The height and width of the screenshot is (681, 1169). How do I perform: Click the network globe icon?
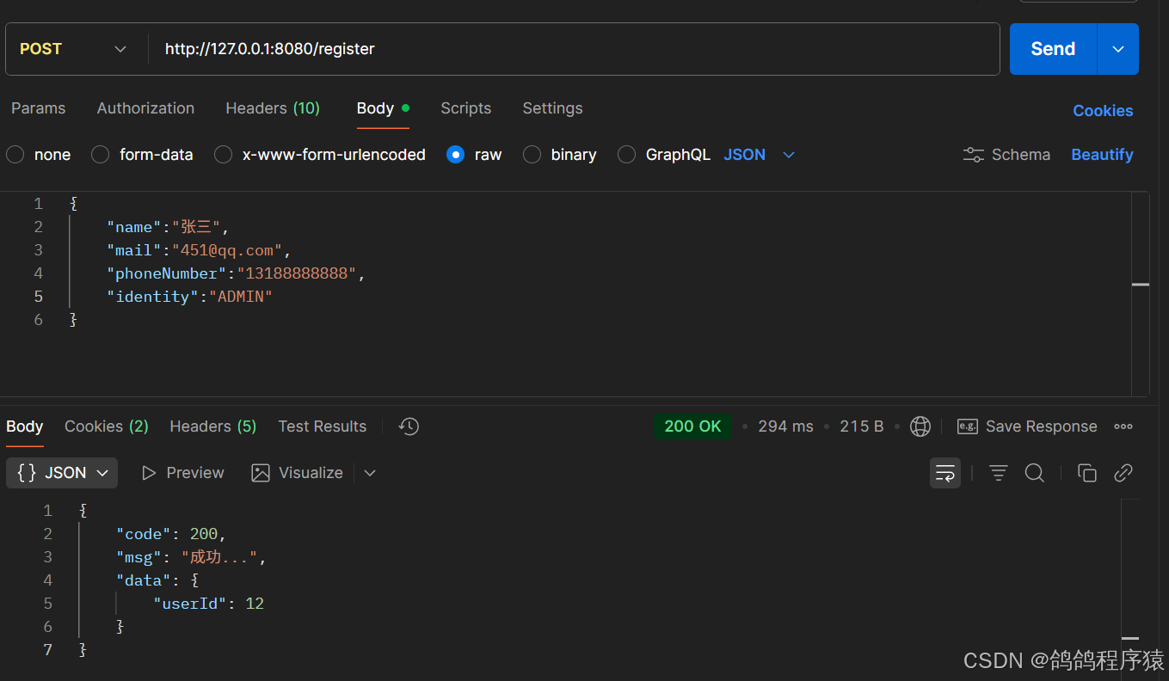[x=920, y=426]
